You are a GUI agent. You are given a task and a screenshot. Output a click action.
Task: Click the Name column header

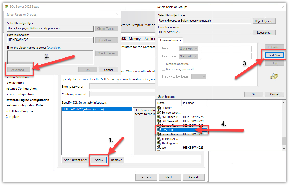(169, 103)
